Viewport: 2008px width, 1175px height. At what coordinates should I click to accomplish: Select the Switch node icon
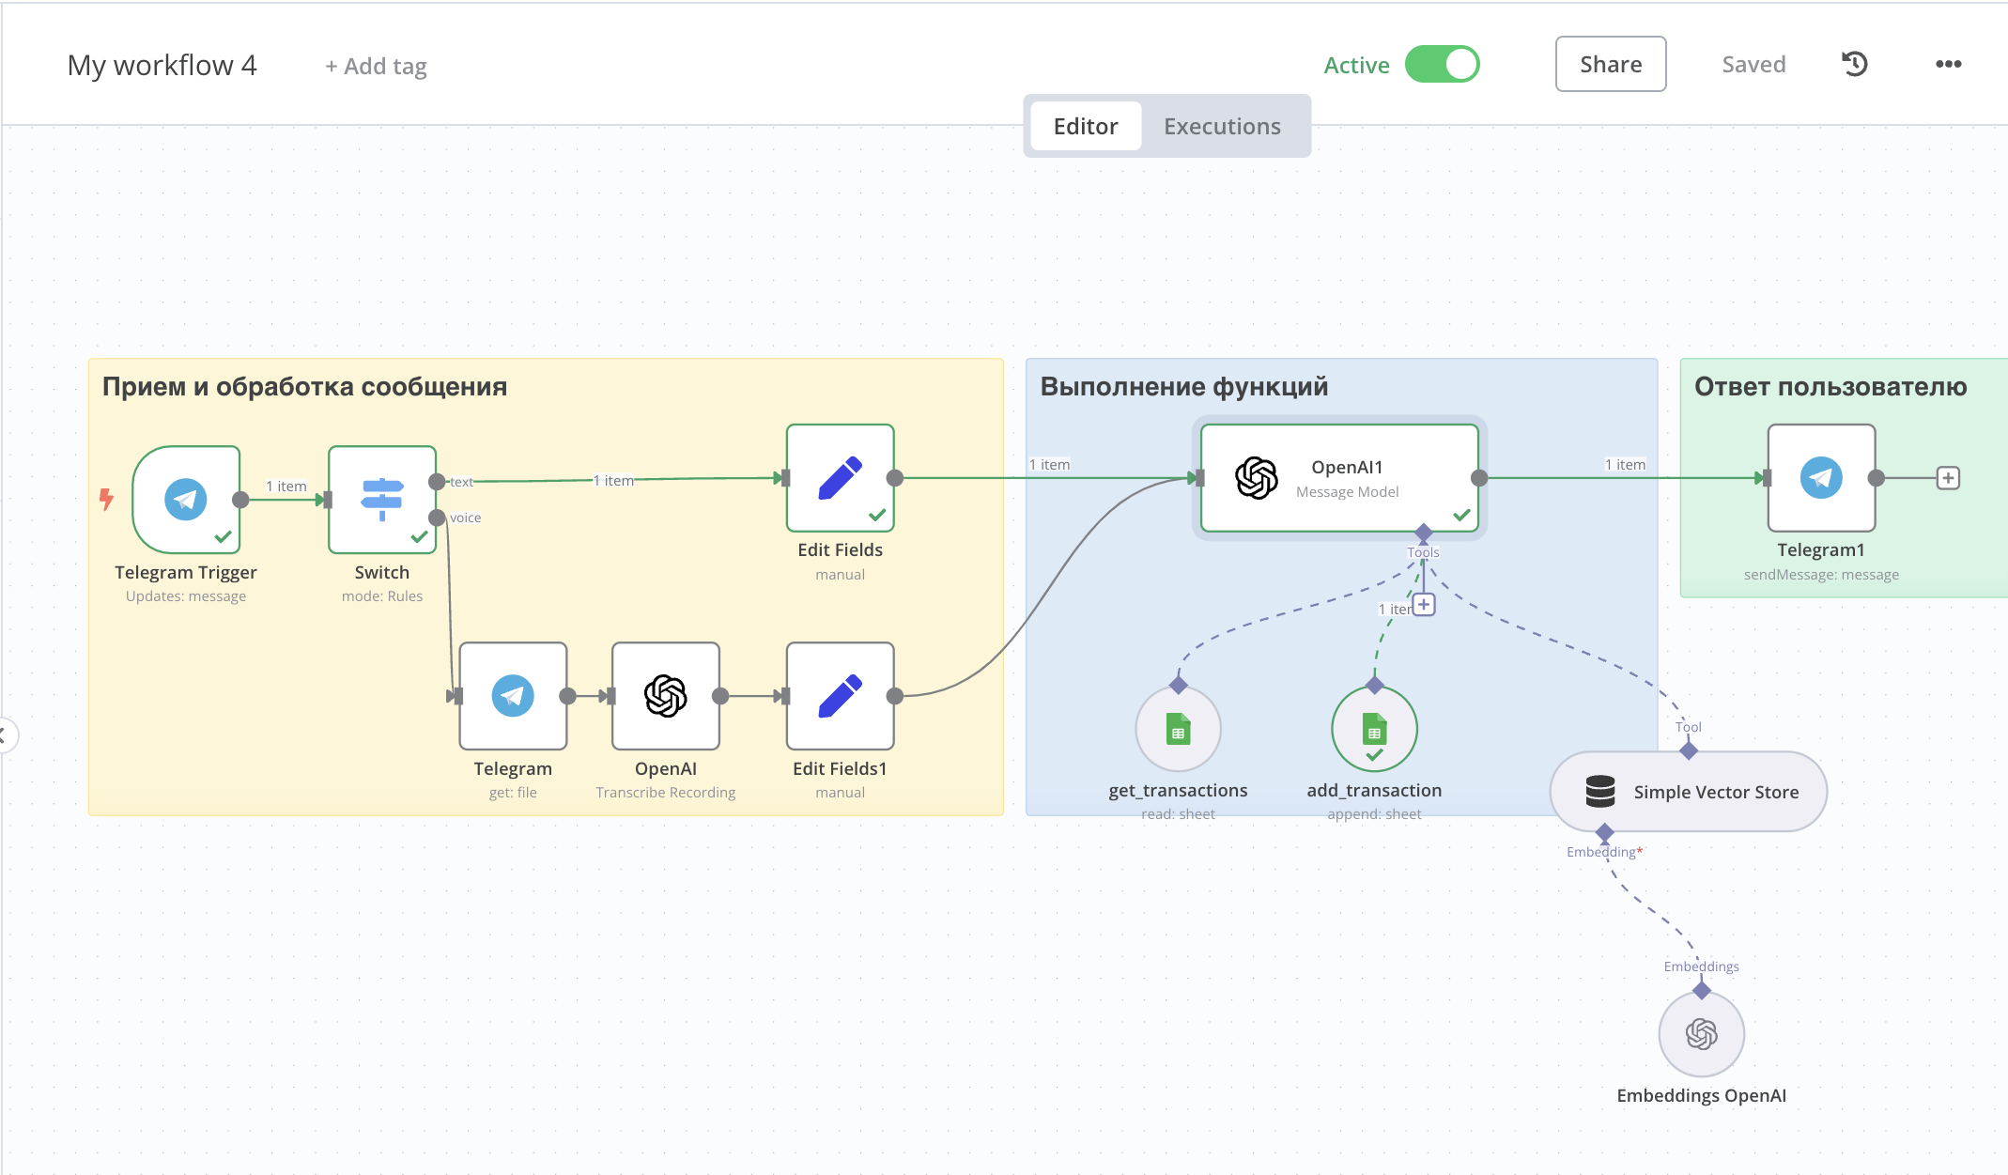[x=382, y=500]
